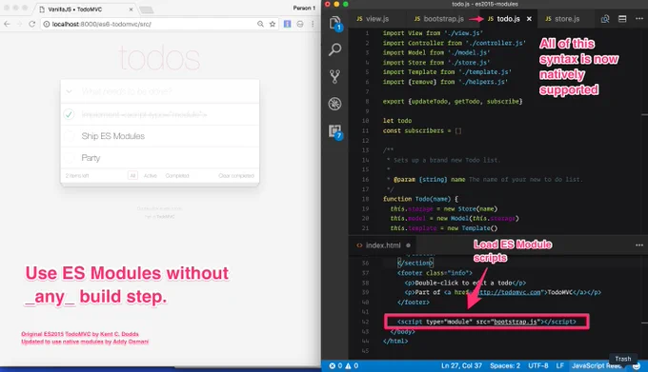Open the Source Control view
The width and height of the screenshot is (648, 372).
[334, 76]
